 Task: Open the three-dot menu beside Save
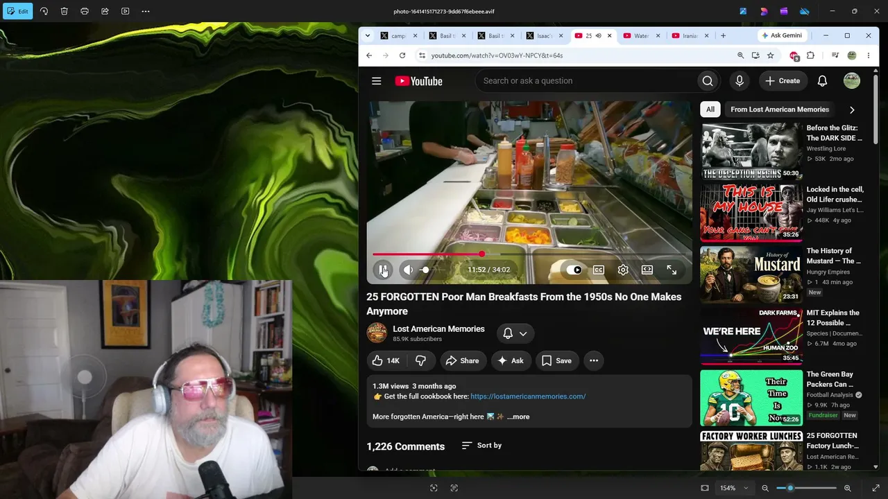(594, 360)
